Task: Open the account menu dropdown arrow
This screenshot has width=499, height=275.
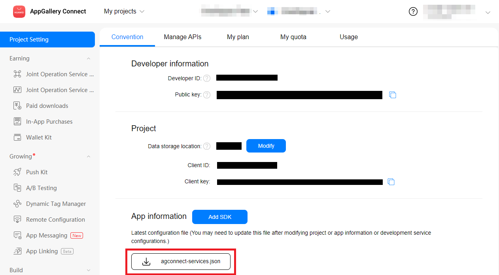Action: (488, 12)
